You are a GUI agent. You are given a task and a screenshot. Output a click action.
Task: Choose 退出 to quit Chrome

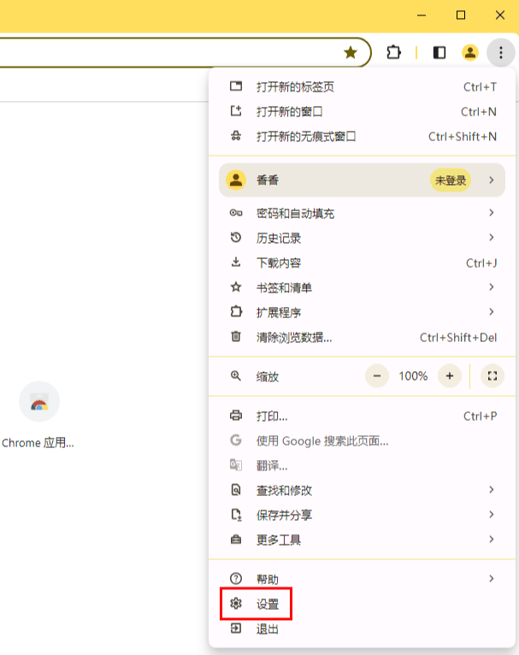pos(362,628)
